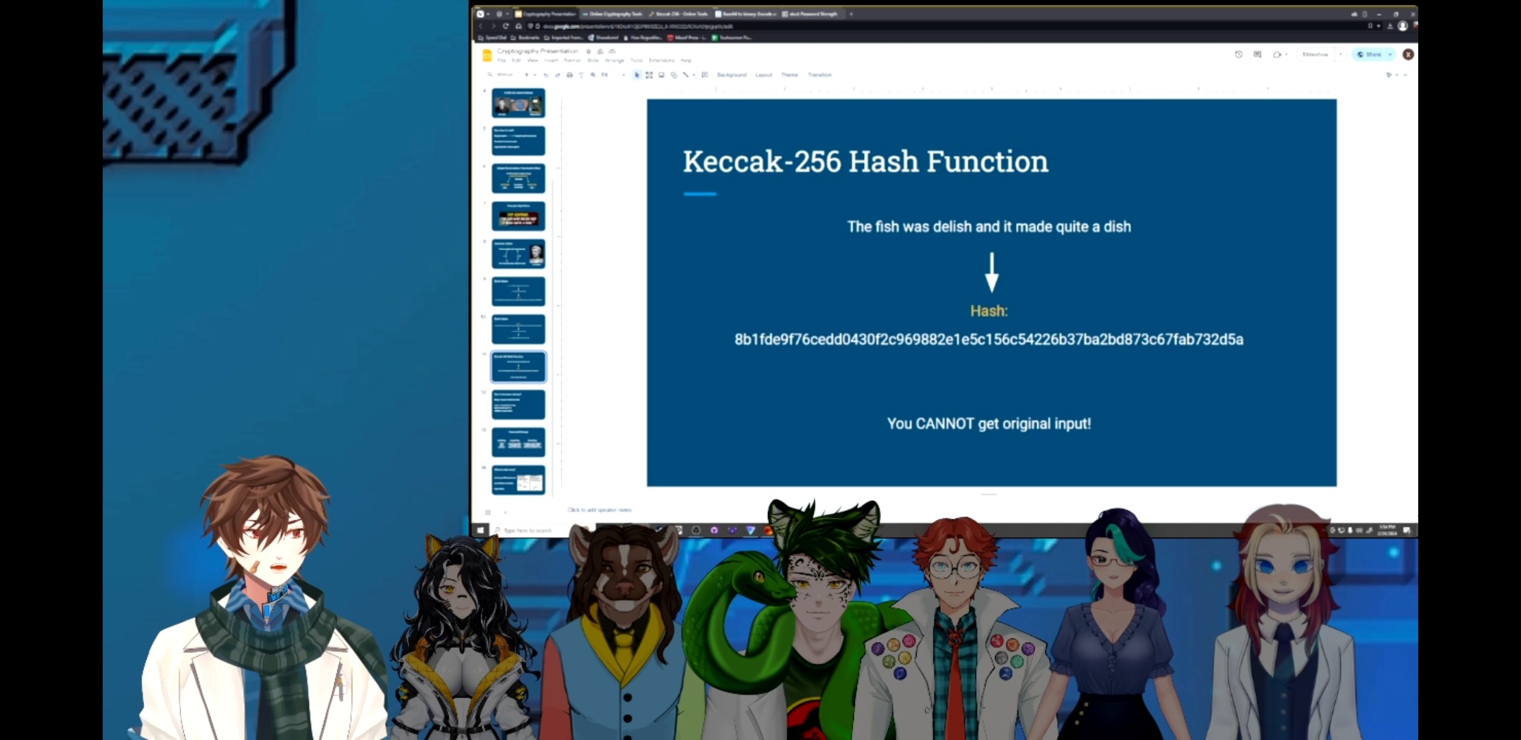This screenshot has width=1521, height=740.
Task: Select the Password Strength slide thumbnail
Action: pyautogui.click(x=519, y=442)
